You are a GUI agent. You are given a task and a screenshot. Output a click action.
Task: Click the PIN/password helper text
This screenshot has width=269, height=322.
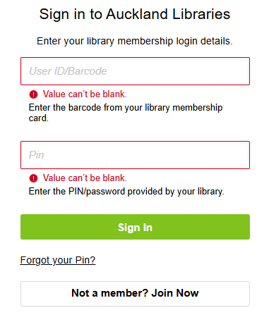point(126,192)
